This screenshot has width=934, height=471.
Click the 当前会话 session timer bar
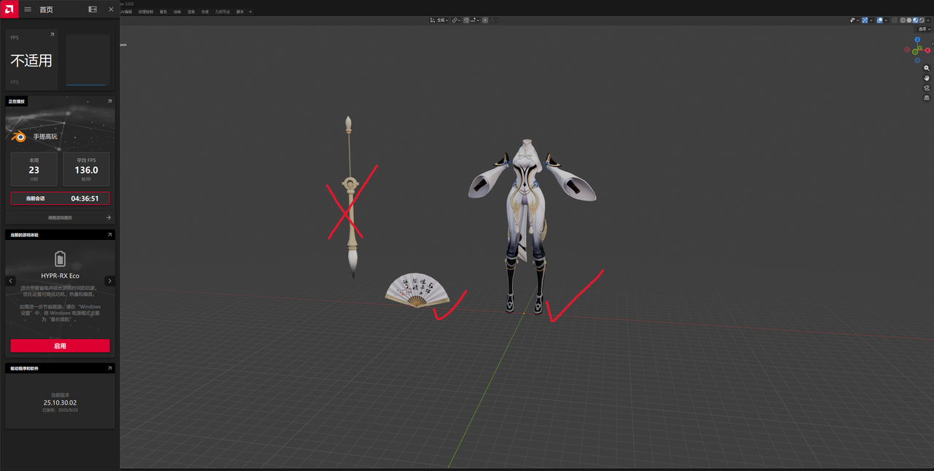tap(60, 198)
